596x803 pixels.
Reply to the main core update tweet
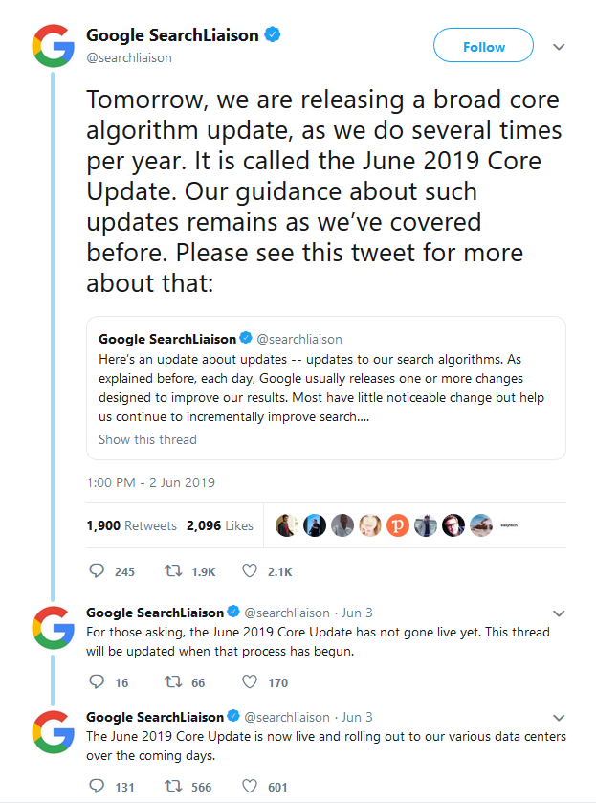tap(96, 571)
